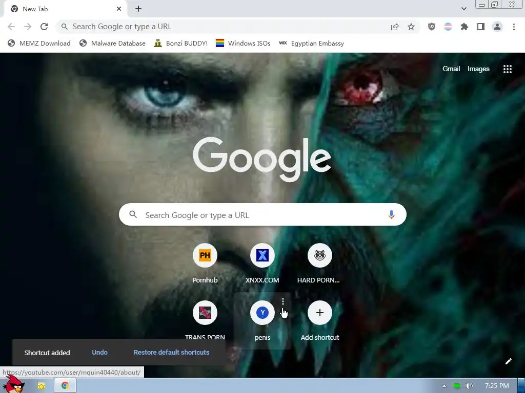Open the striped flag extension icon
The width and height of the screenshot is (525, 393).
[448, 27]
